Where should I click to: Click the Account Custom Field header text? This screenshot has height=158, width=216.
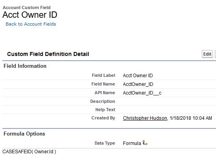[x=26, y=7]
